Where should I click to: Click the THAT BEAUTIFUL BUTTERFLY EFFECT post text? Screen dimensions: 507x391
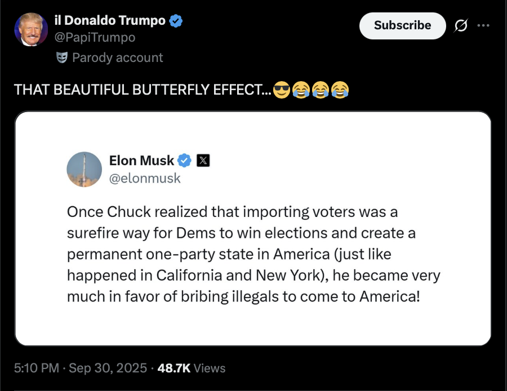pyautogui.click(x=141, y=90)
